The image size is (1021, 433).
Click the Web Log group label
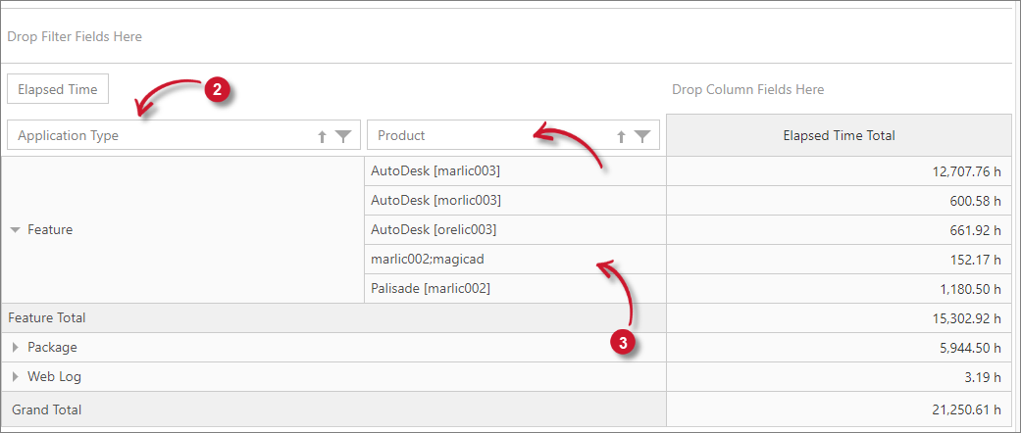[54, 376]
